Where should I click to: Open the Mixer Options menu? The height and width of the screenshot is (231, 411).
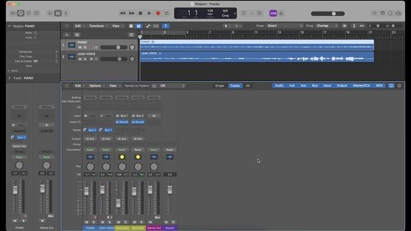96,85
